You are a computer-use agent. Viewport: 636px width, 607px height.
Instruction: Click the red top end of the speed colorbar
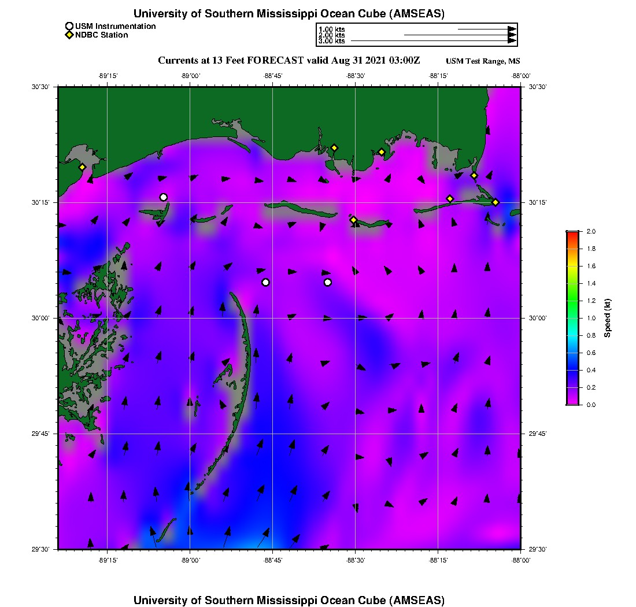pyautogui.click(x=573, y=235)
